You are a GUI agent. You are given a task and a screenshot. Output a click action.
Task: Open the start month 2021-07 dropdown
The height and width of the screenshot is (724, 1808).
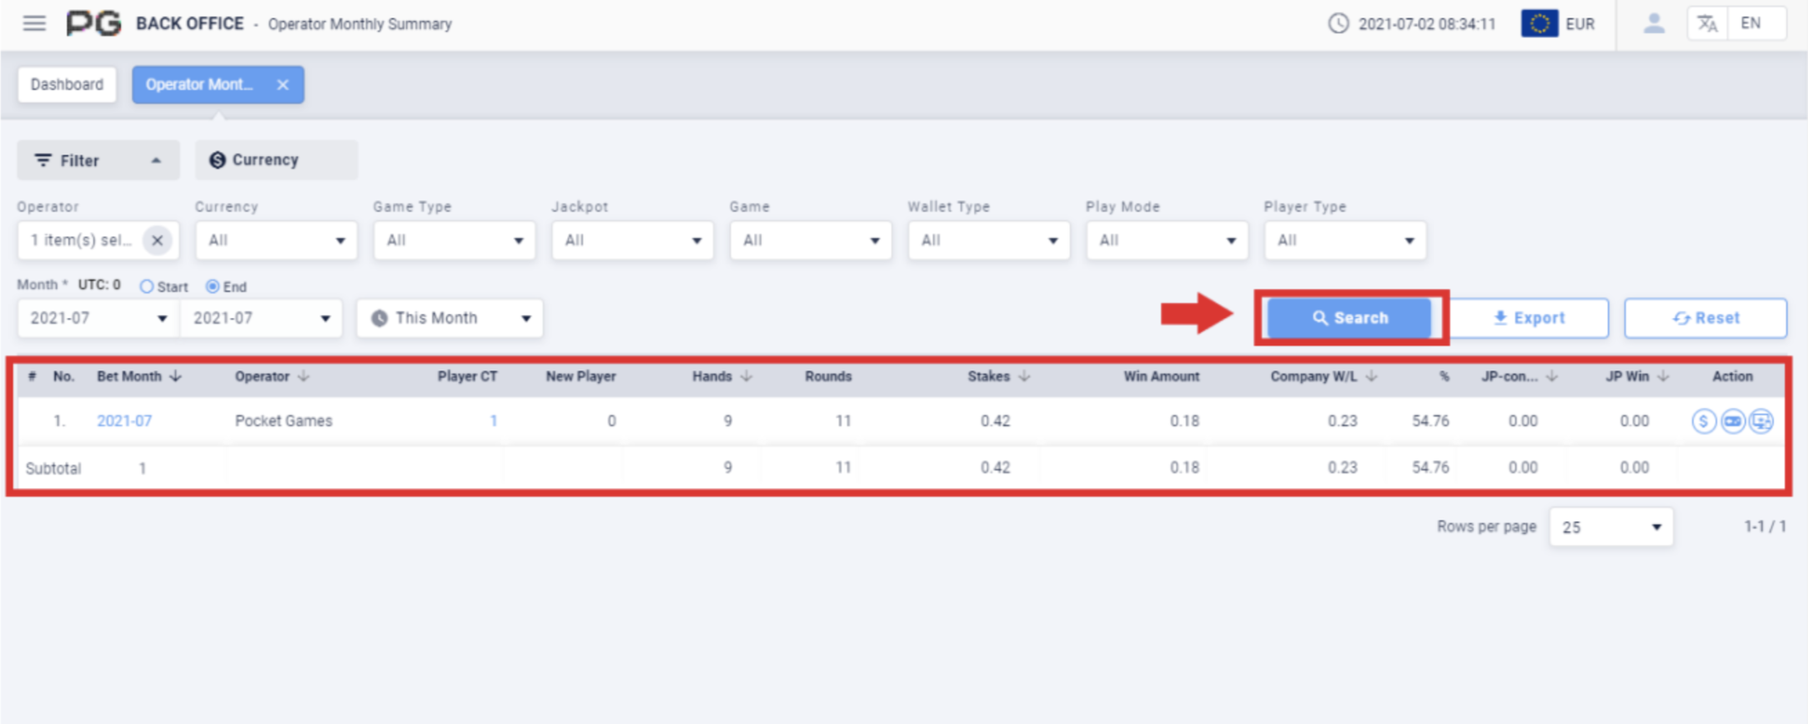coord(98,319)
